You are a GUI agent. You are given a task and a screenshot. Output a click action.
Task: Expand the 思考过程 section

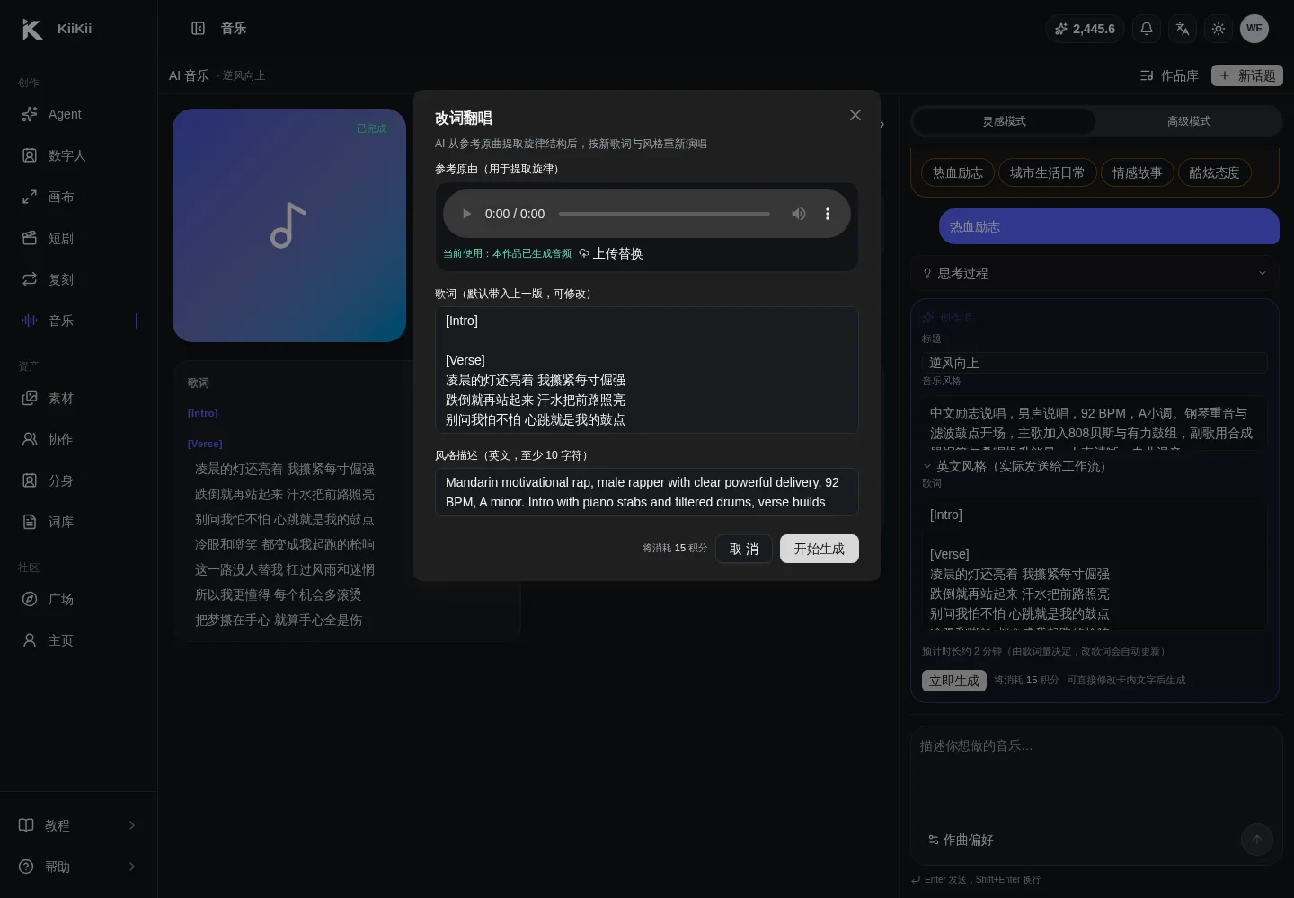[x=1095, y=273]
